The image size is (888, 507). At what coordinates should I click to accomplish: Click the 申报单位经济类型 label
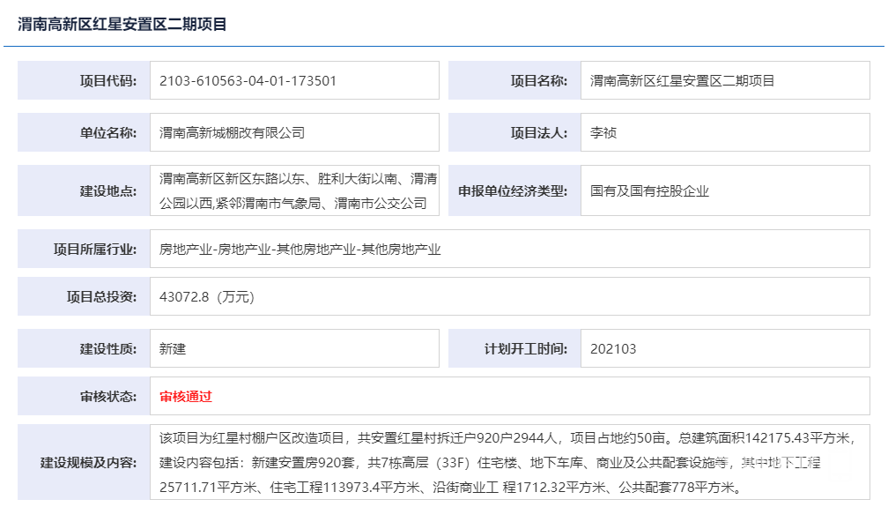point(514,190)
